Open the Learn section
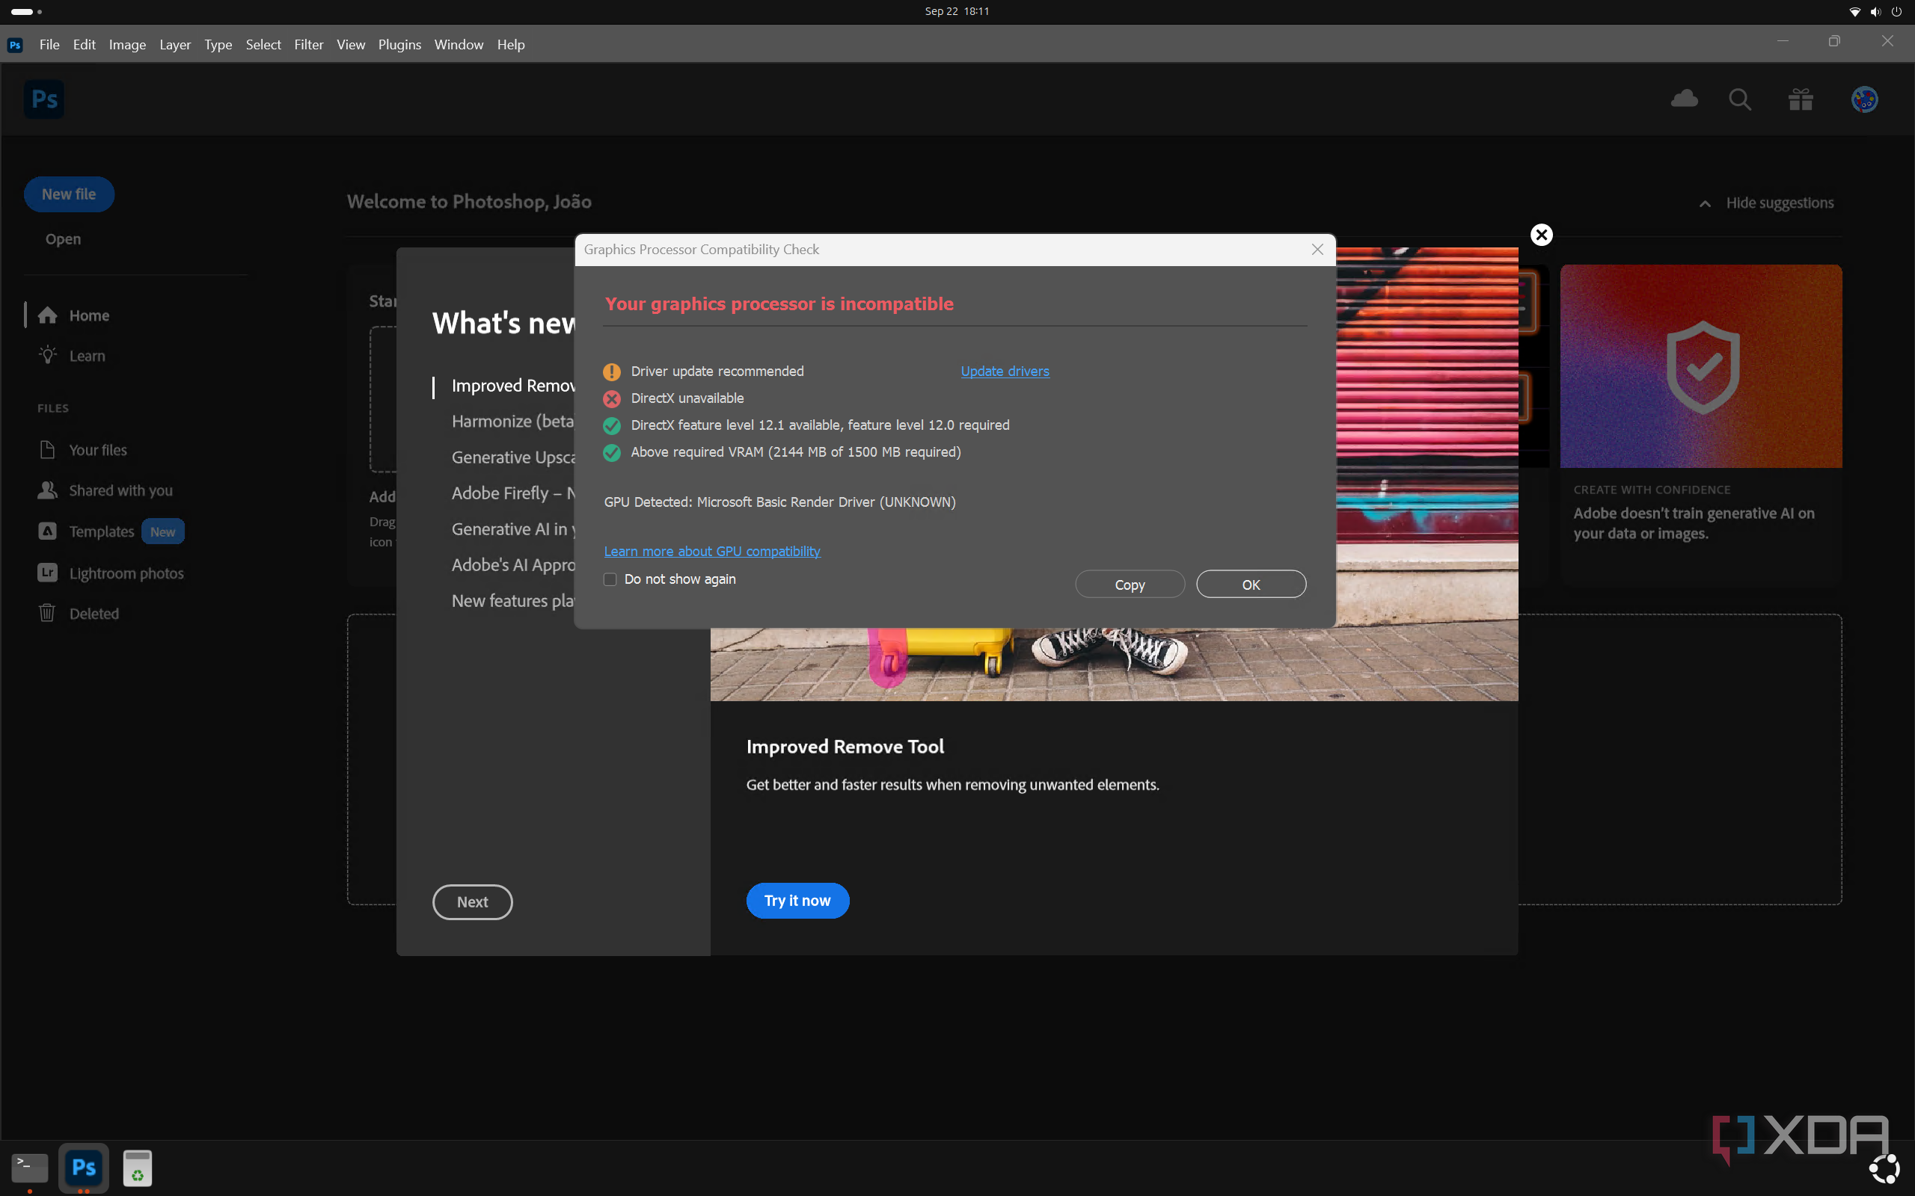This screenshot has width=1915, height=1196. click(86, 355)
